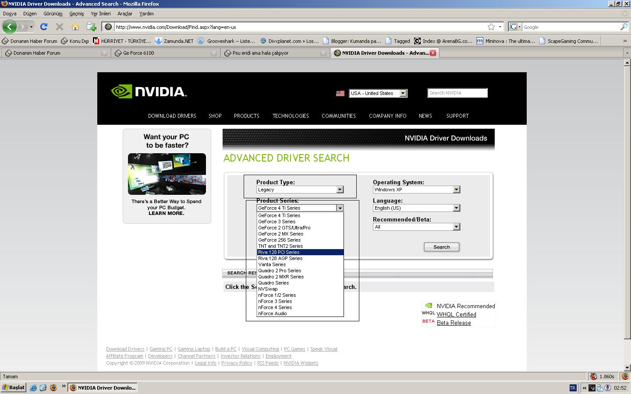This screenshot has height=394, width=631.
Task: Click LEARN MORE in the sidebar ad
Action: pos(167,213)
